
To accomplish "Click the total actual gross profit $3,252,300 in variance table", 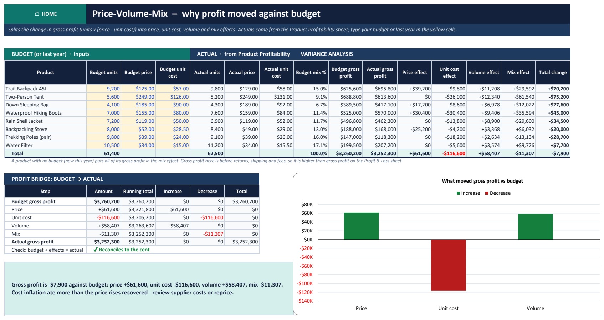I will coord(380,153).
